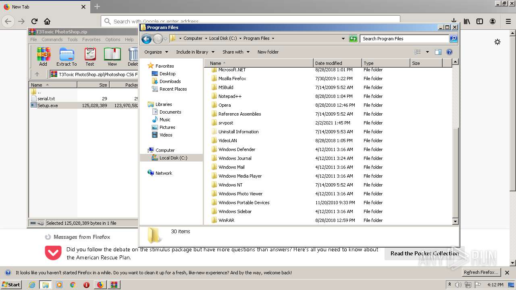Screen dimensions: 516x290
Task: Open WinRAR Help menu
Action: 129,39
